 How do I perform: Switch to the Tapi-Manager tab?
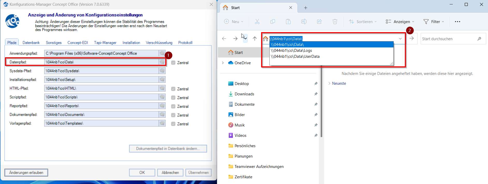pos(105,43)
